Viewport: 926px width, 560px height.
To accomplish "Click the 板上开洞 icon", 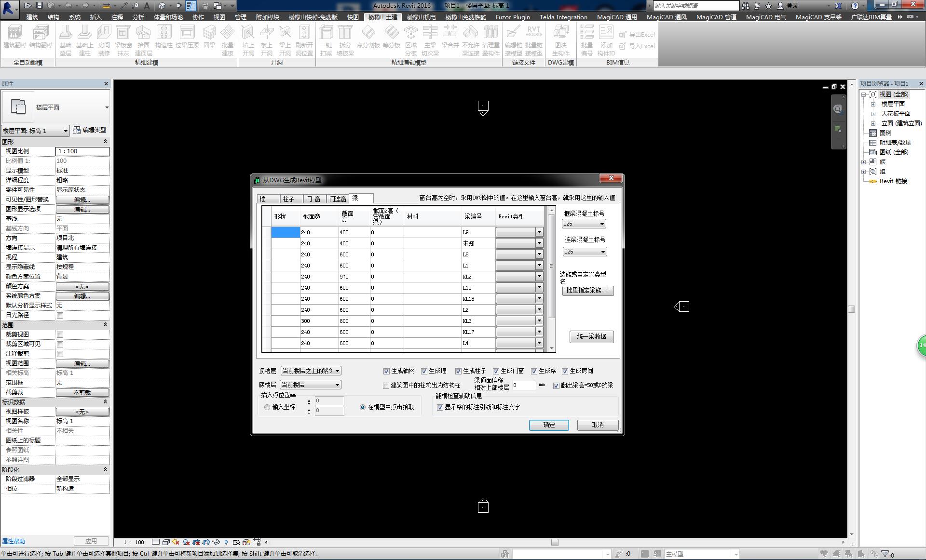I will tap(267, 40).
